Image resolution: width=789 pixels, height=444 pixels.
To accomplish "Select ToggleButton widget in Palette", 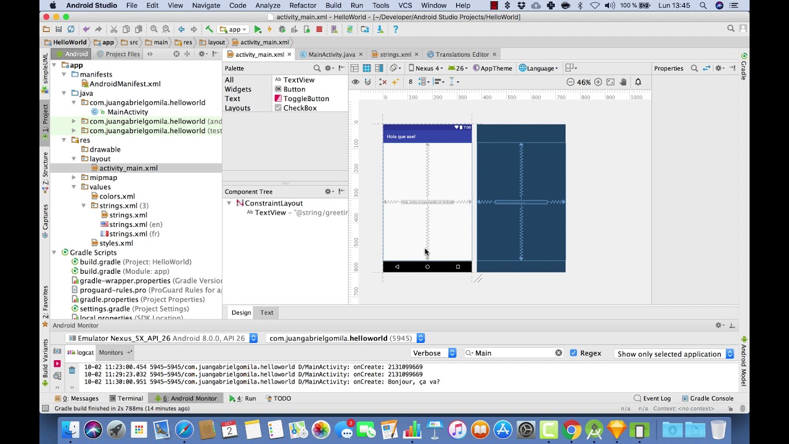I will click(x=301, y=99).
